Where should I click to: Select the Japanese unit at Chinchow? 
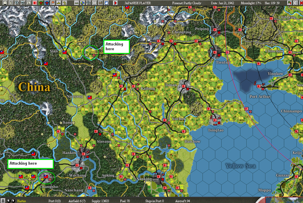coord(290,52)
